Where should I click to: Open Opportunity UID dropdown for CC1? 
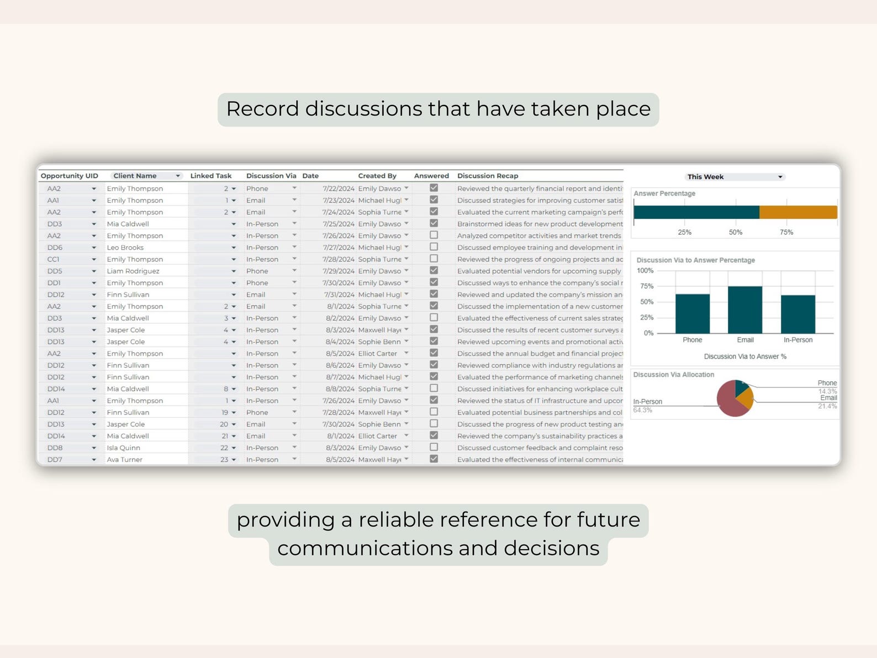94,259
